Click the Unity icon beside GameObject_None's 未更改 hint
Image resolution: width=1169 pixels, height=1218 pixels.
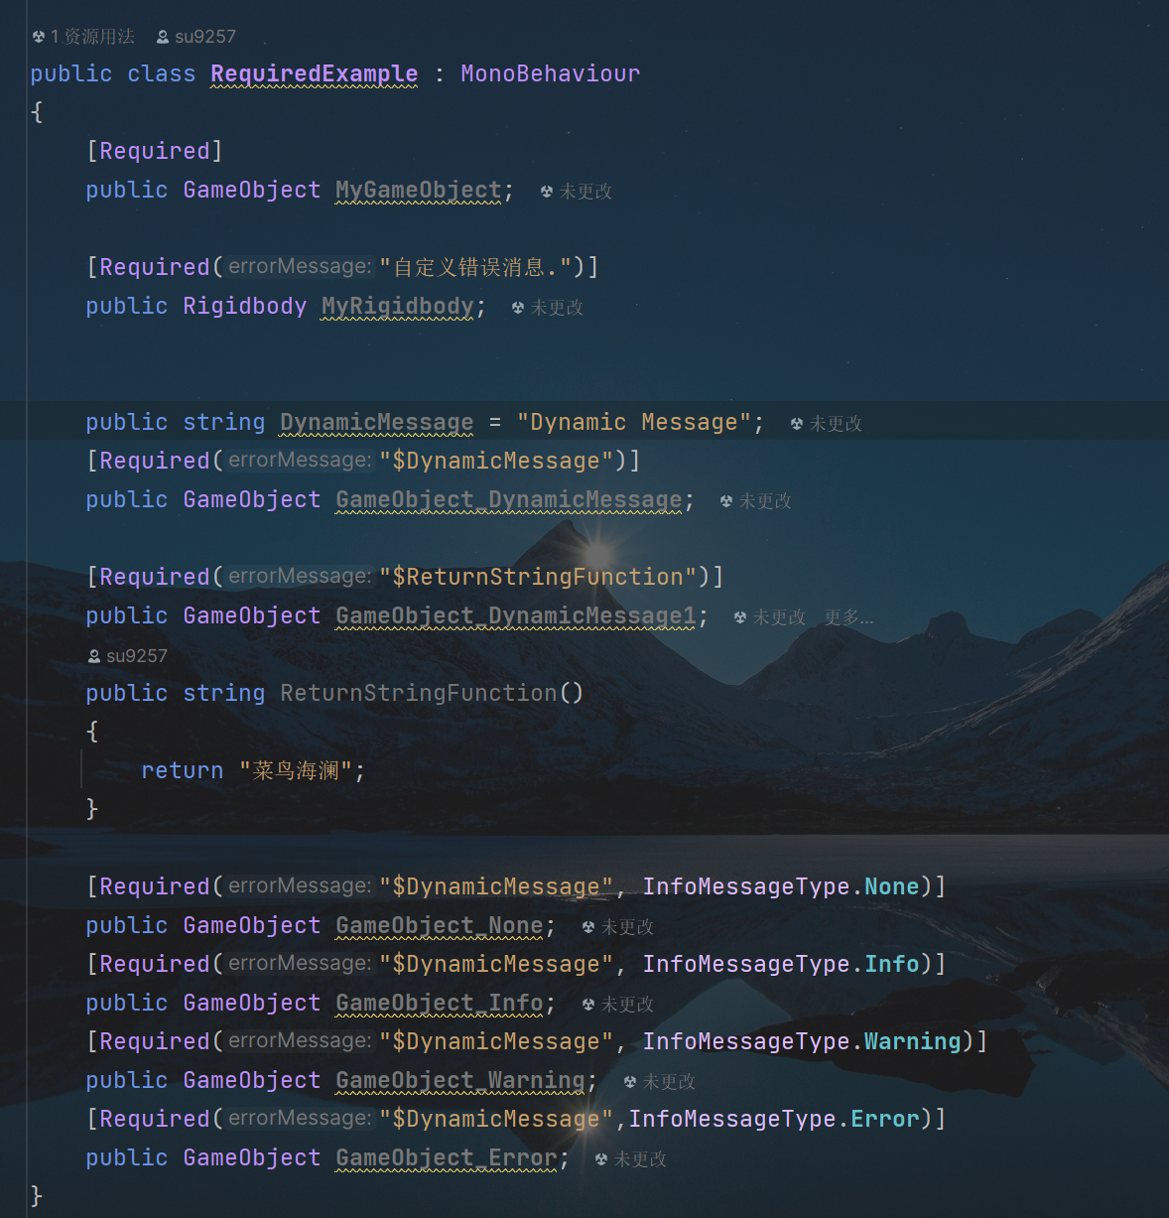[x=588, y=927]
